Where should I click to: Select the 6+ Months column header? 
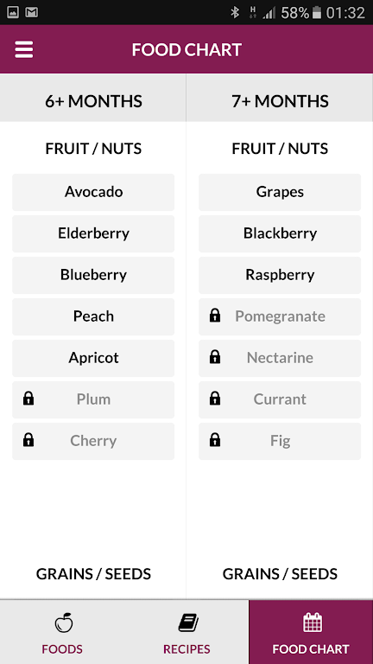tap(93, 101)
